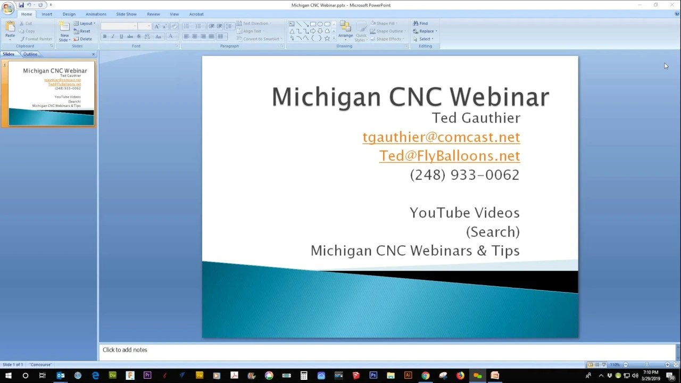Click the Quick Styles button
681x383 pixels.
click(361, 32)
